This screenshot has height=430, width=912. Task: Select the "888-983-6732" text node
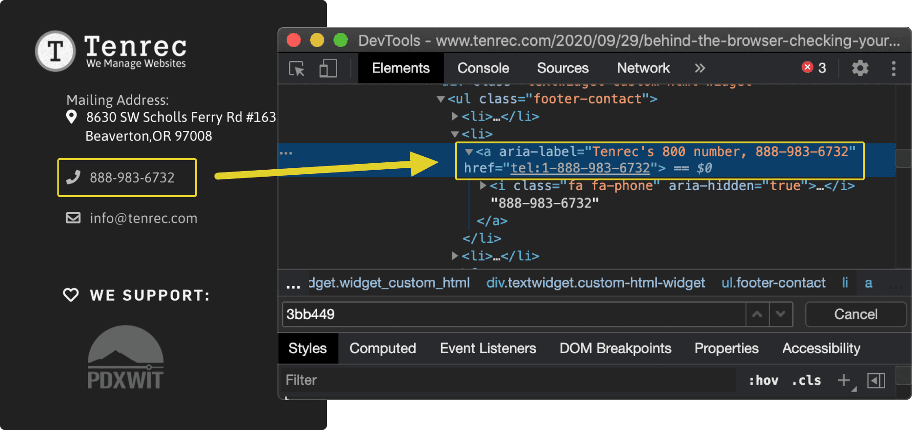544,203
